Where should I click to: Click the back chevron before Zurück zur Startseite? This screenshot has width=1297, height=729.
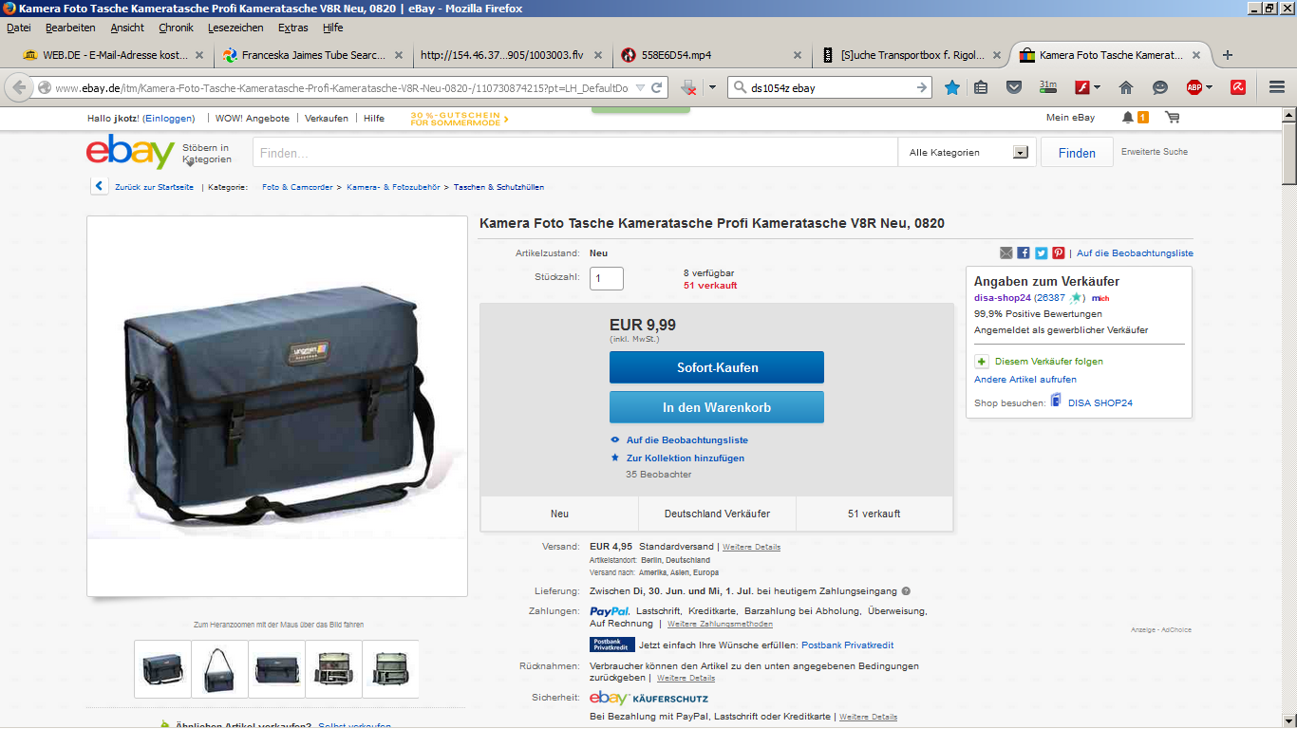99,186
